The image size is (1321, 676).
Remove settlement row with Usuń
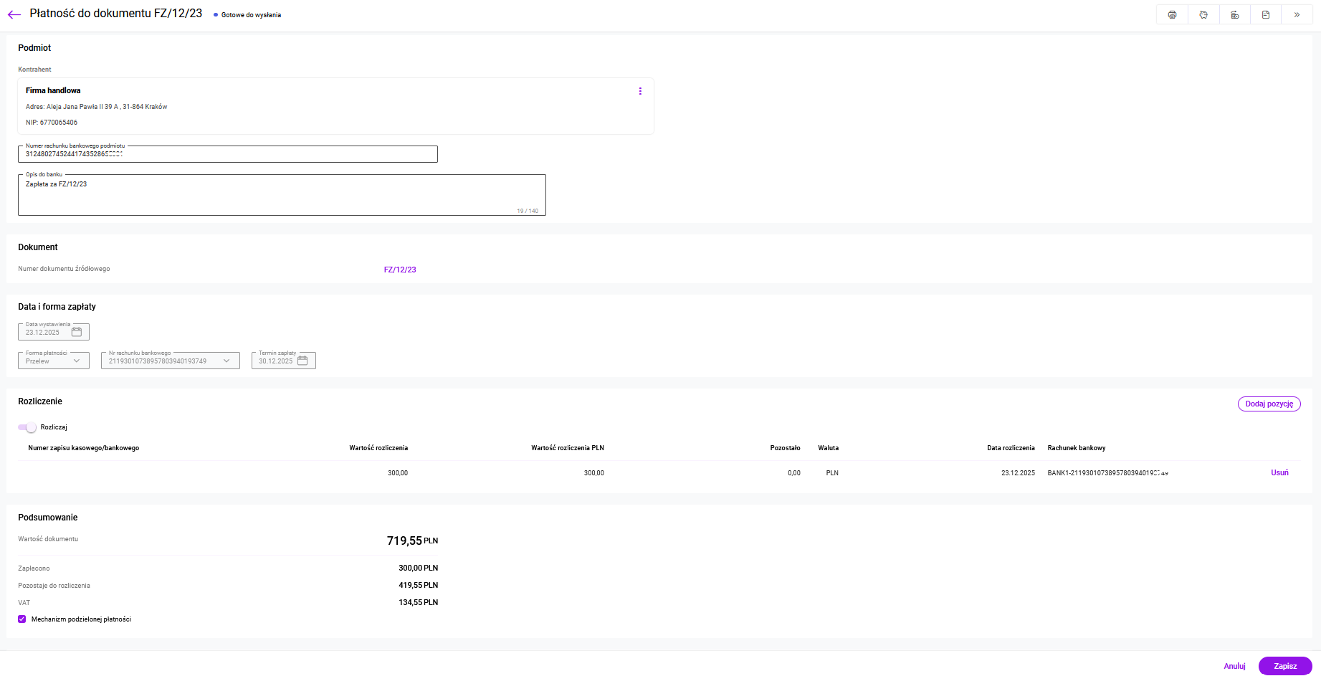1279,472
